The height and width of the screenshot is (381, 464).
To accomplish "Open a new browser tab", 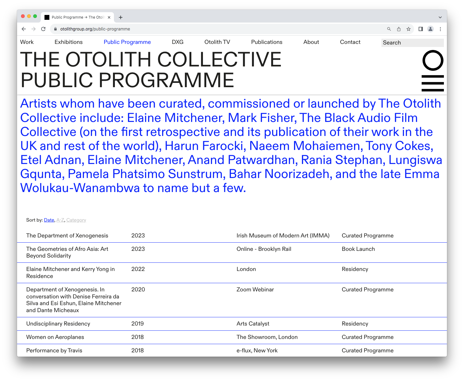I will [121, 17].
